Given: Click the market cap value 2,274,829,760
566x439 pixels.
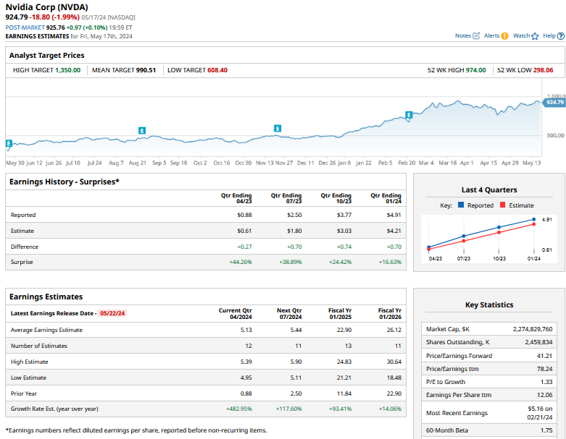Looking at the screenshot, I should tap(533, 329).
